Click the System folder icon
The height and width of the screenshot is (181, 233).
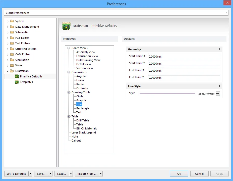pos(12,21)
